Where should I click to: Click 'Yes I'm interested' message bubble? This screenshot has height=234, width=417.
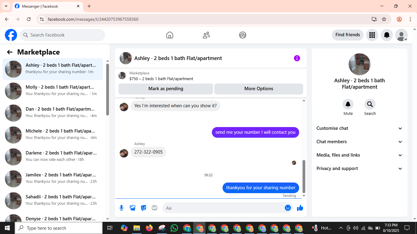[176, 106]
